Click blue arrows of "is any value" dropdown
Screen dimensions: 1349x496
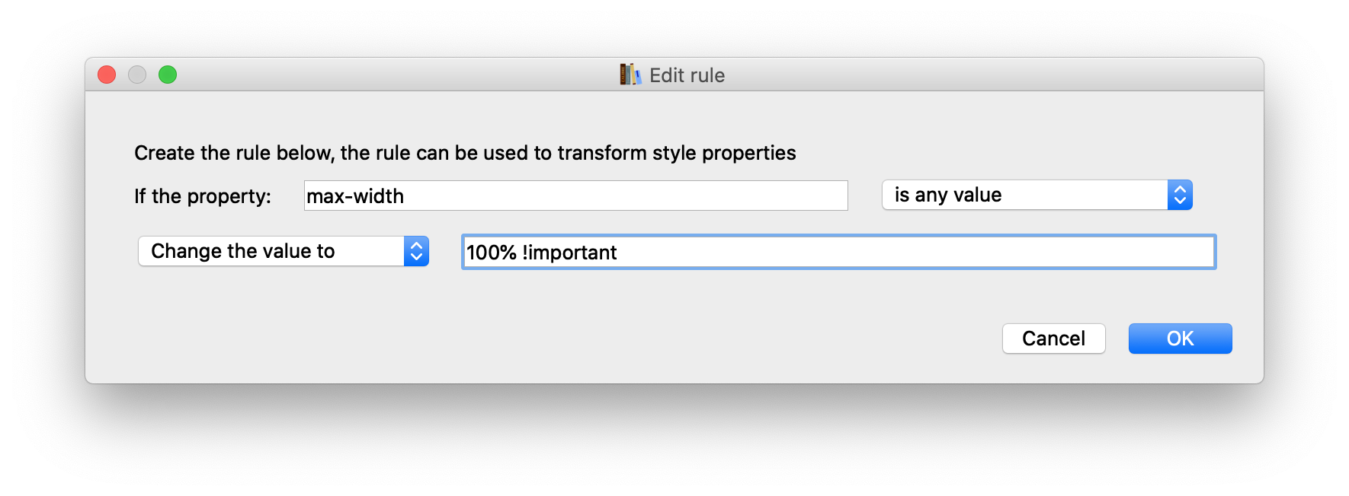1179,196
